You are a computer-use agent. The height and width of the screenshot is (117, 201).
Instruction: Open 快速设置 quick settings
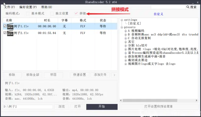(x=79, y=75)
